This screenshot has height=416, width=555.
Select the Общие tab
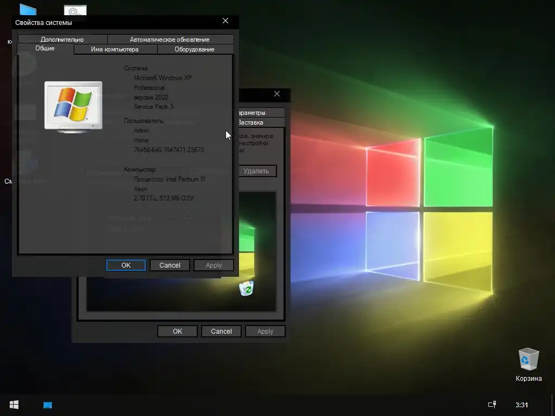[45, 48]
